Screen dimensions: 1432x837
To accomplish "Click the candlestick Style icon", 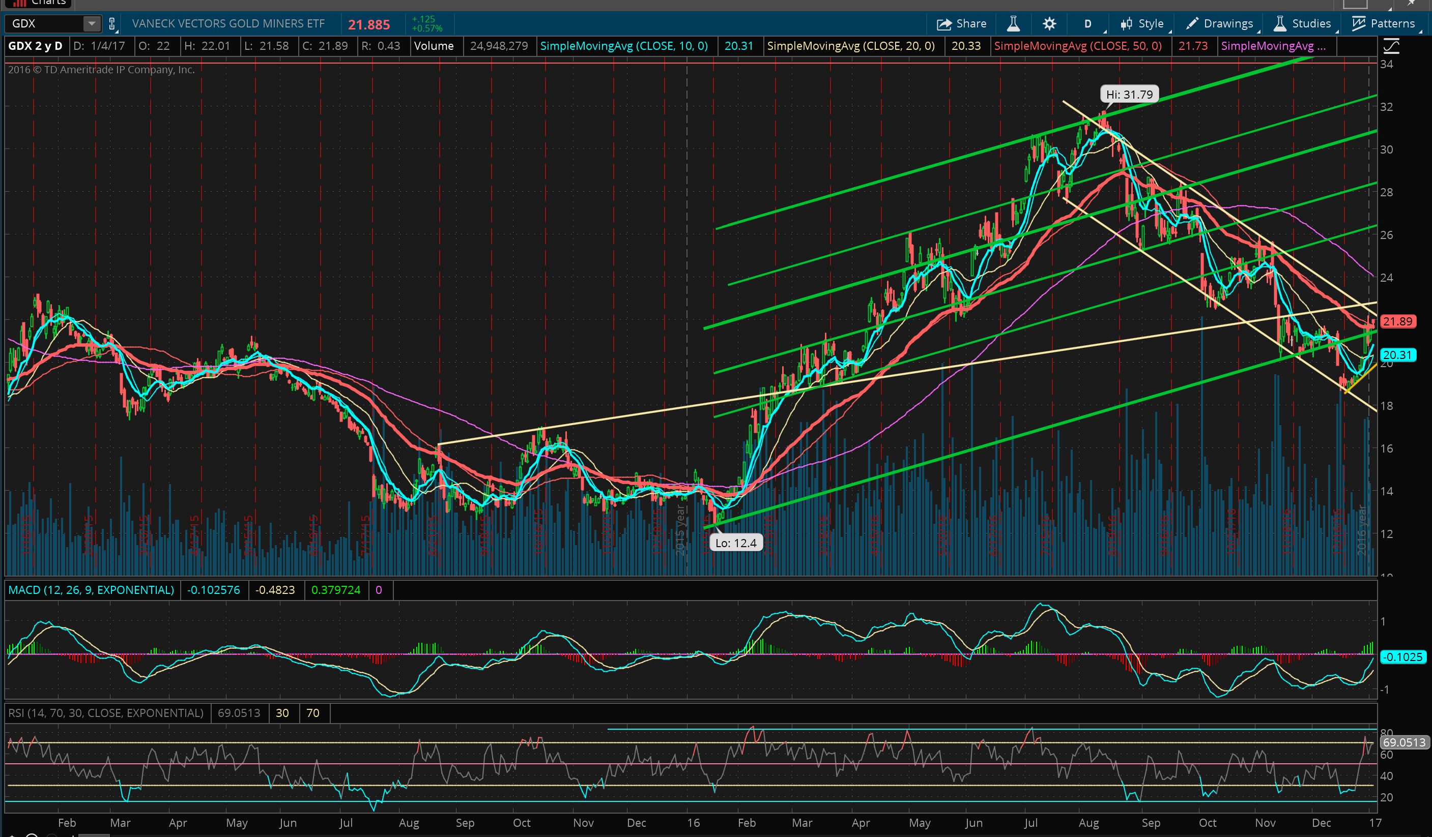I will tap(1126, 24).
